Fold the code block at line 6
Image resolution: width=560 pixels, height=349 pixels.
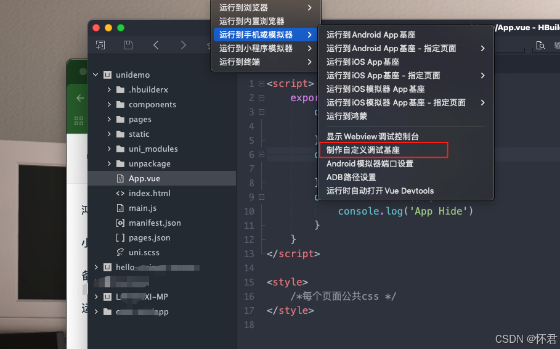coord(261,155)
